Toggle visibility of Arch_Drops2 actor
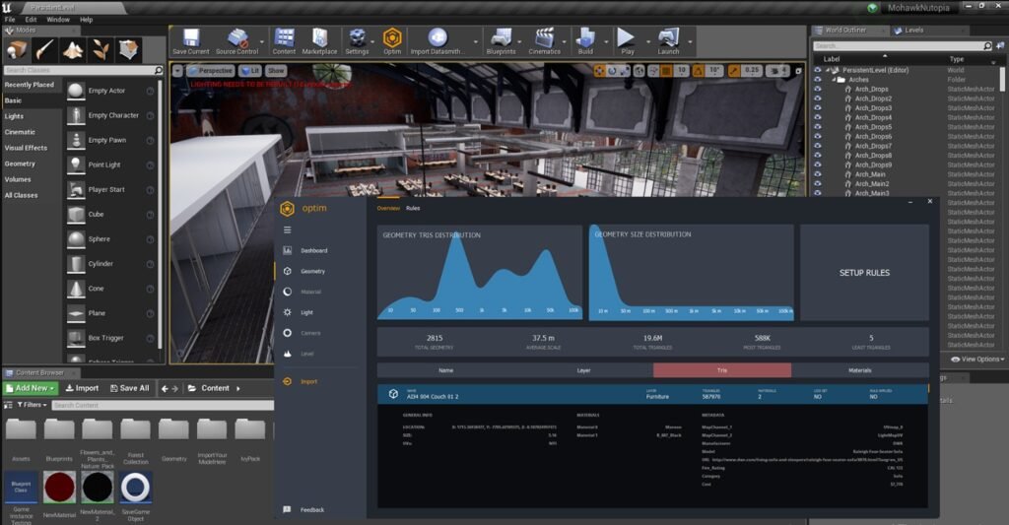1009x525 pixels. click(818, 98)
